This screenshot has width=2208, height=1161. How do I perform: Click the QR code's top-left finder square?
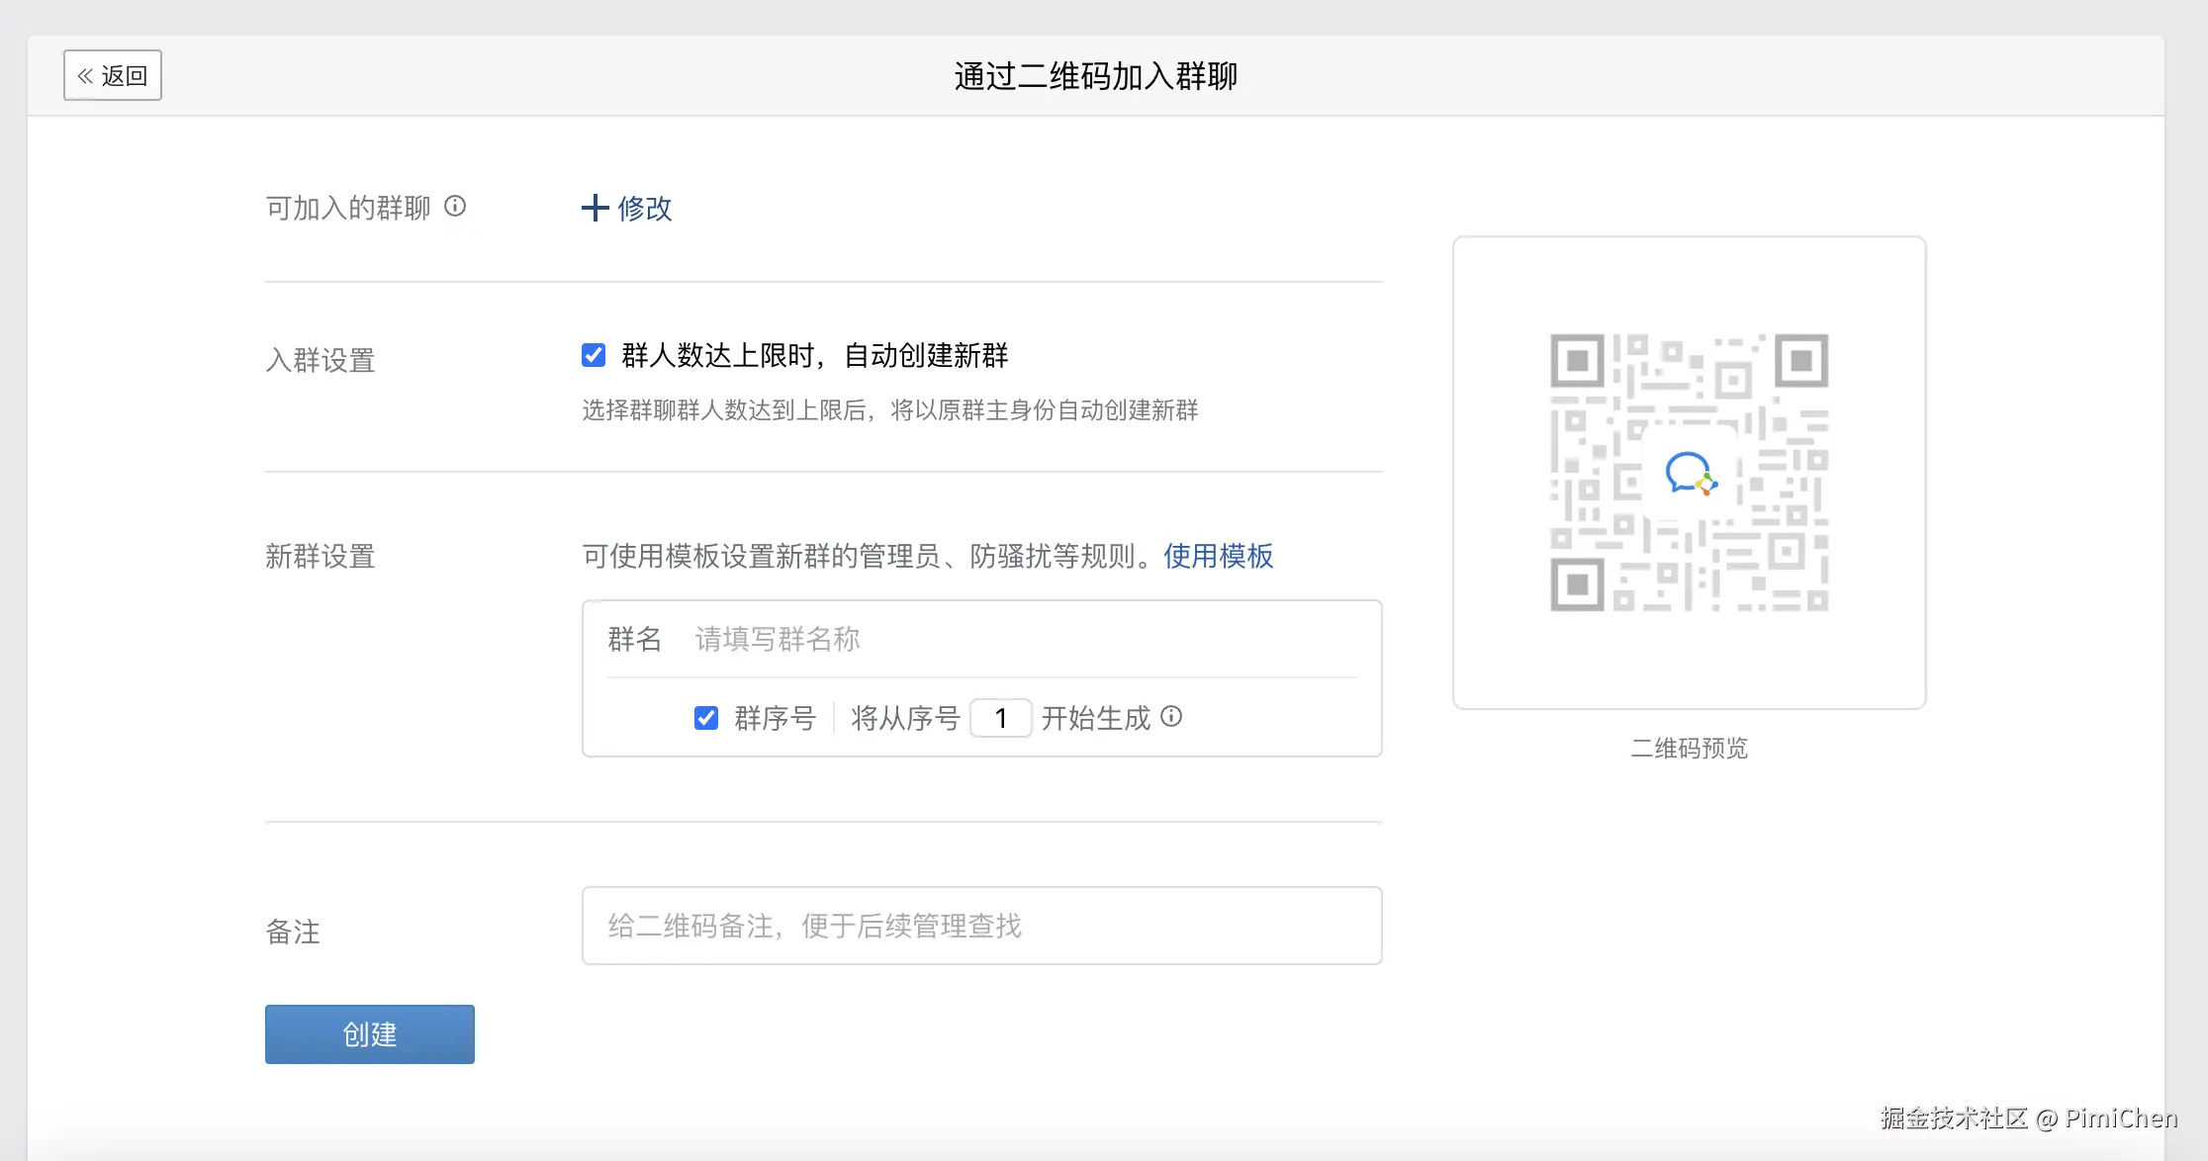(x=1577, y=361)
